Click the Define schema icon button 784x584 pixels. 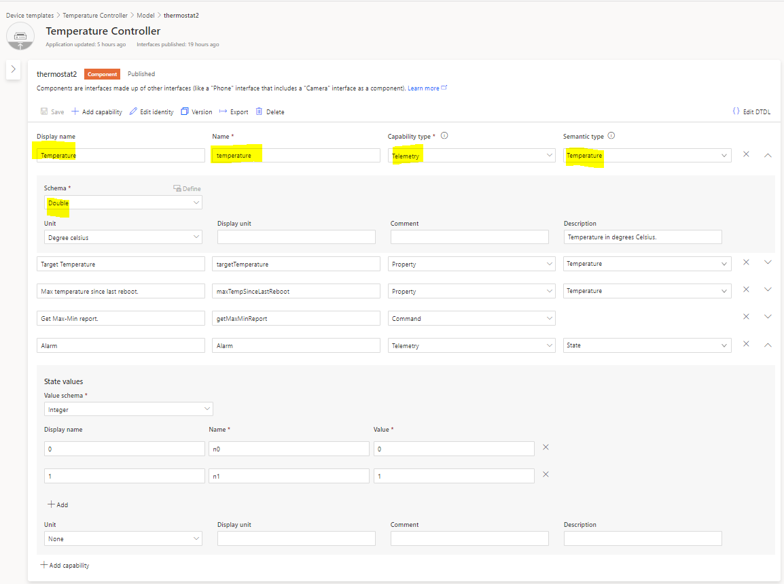click(187, 189)
